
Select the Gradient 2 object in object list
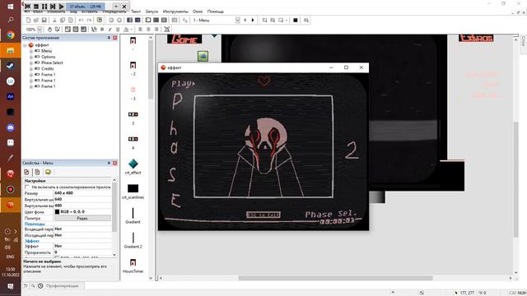pyautogui.click(x=133, y=240)
